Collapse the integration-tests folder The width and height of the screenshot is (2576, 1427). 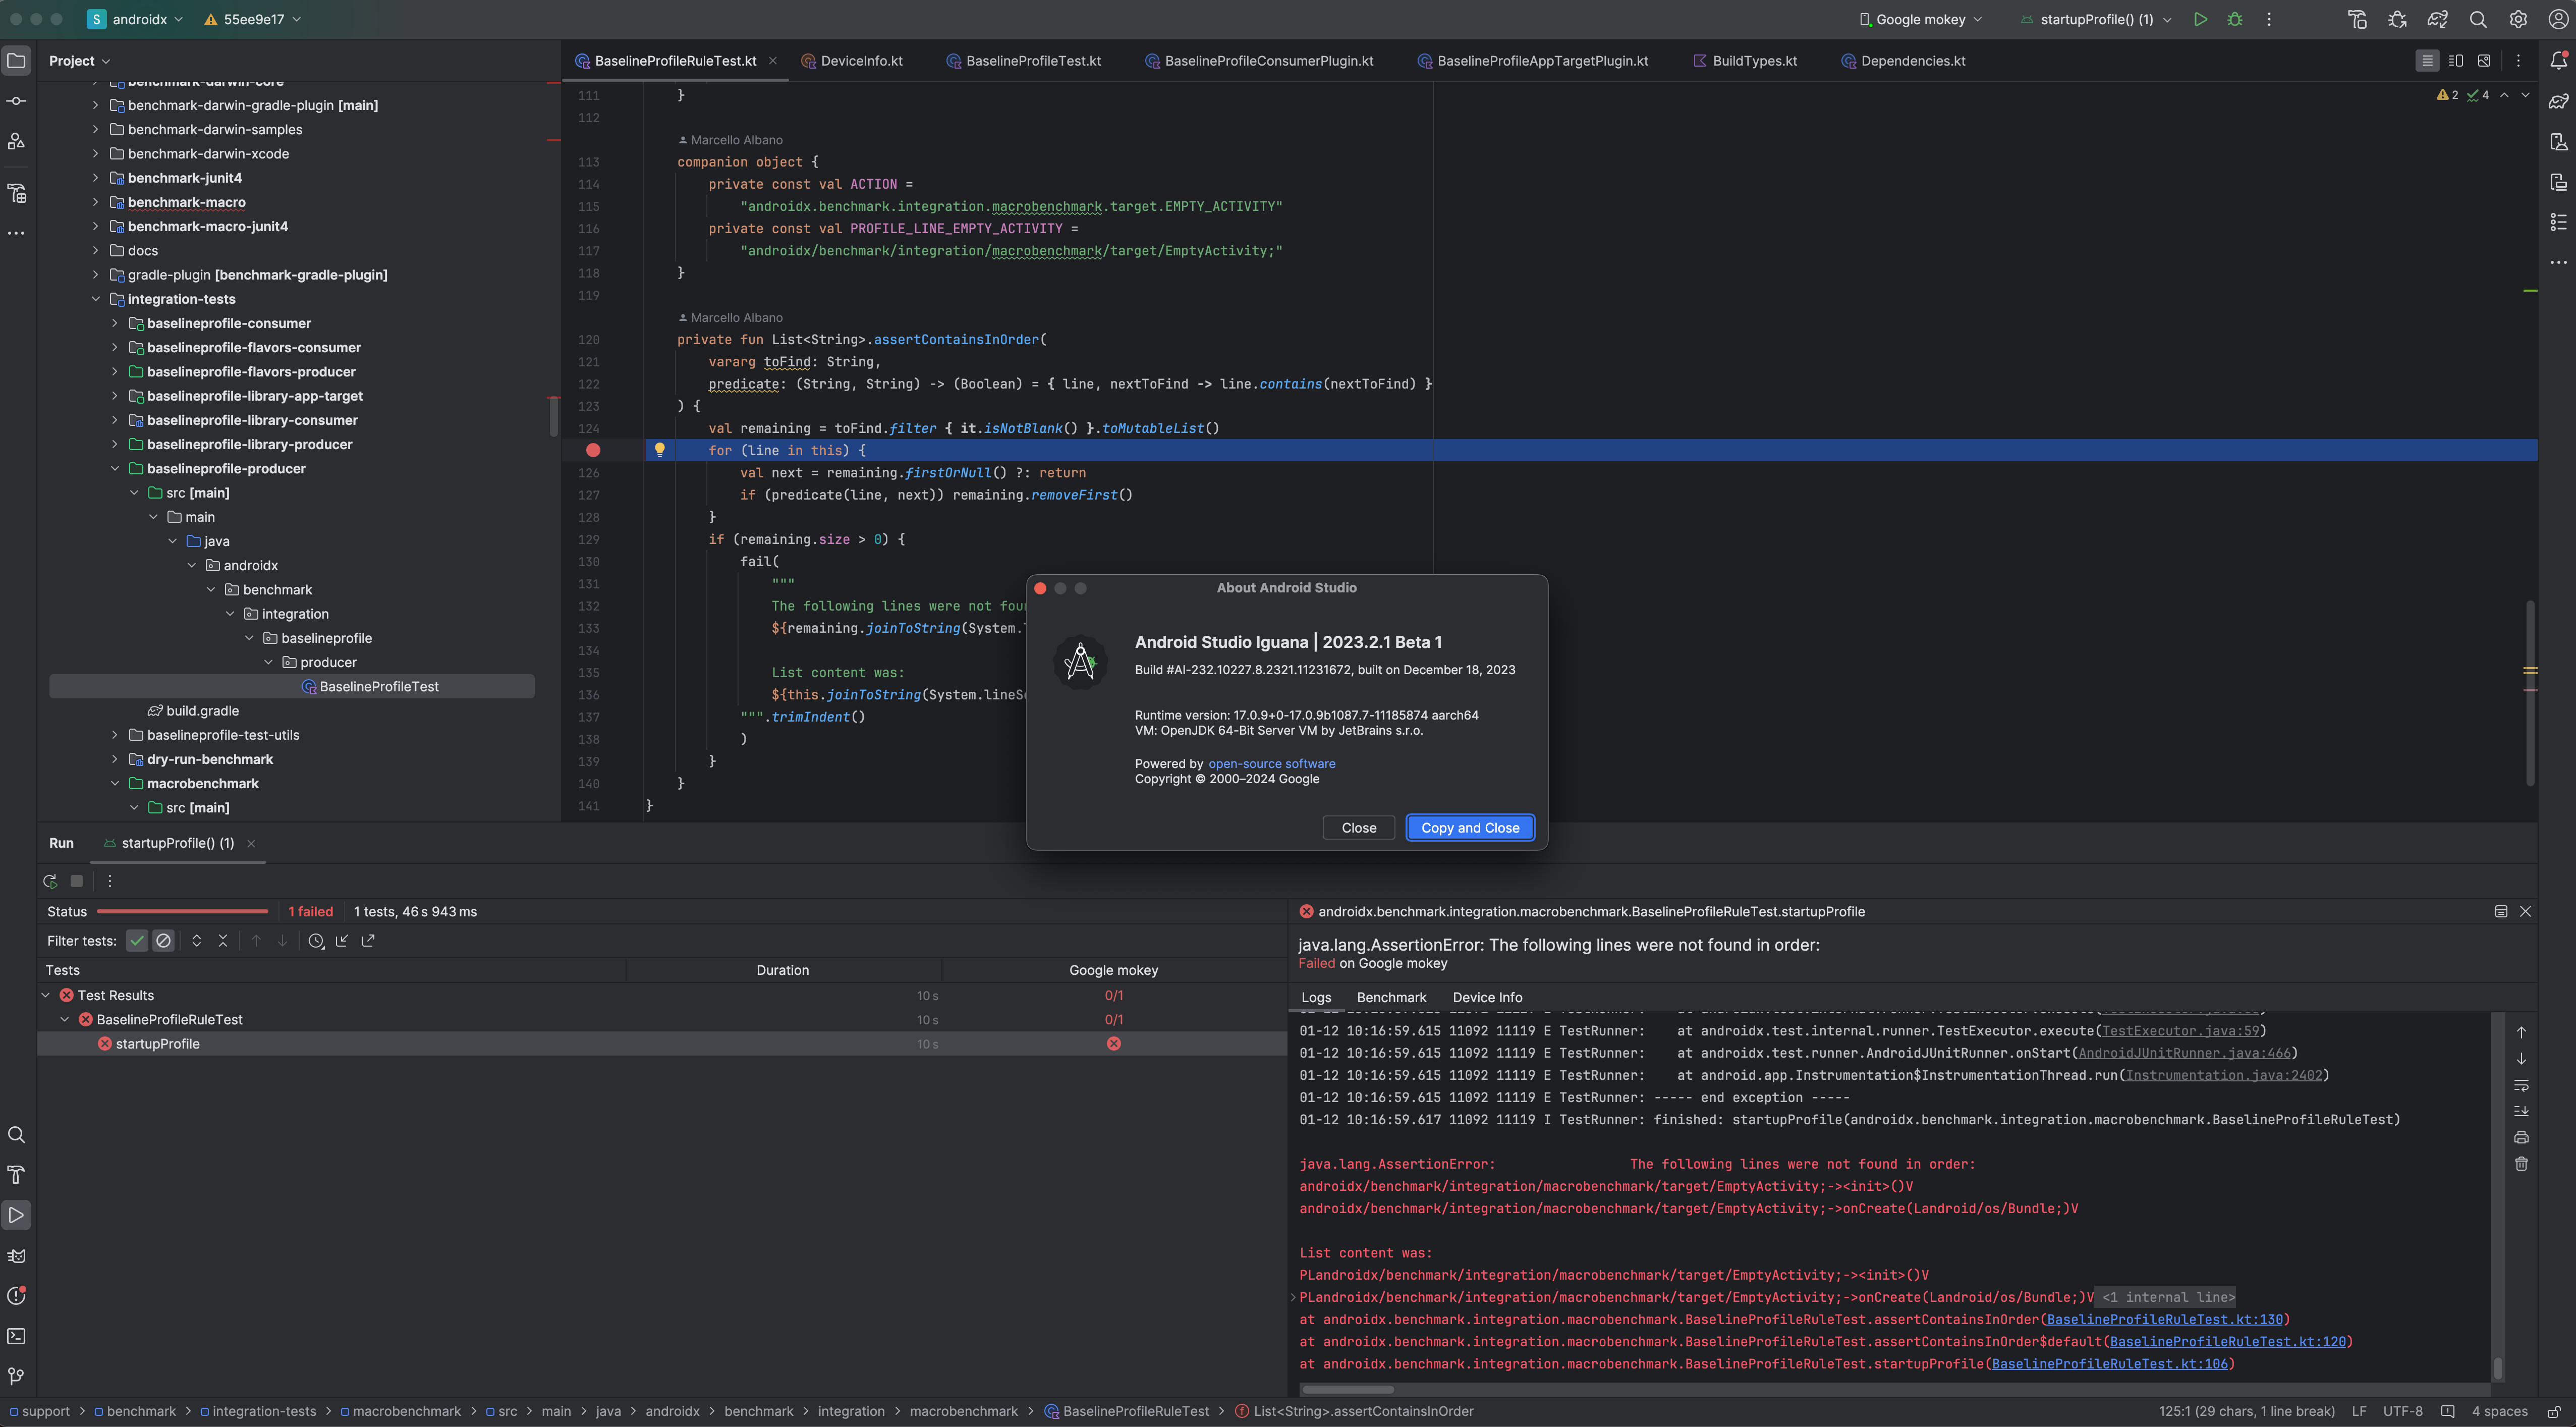[96, 299]
